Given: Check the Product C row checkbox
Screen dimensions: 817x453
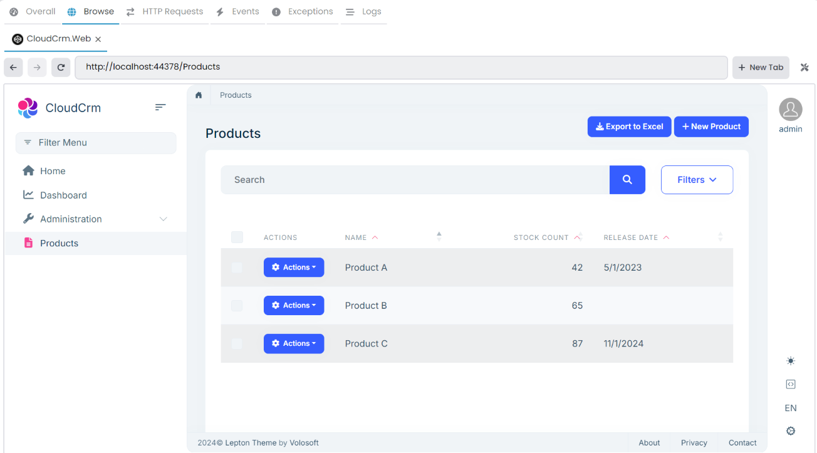Looking at the screenshot, I should 237,343.
